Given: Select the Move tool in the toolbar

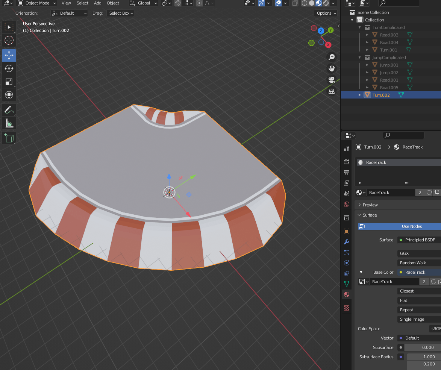Looking at the screenshot, I should (x=9, y=55).
